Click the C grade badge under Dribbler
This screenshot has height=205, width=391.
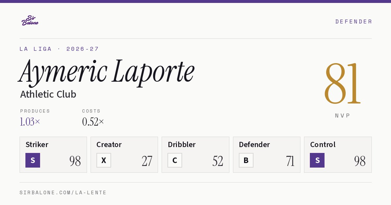pos(175,160)
